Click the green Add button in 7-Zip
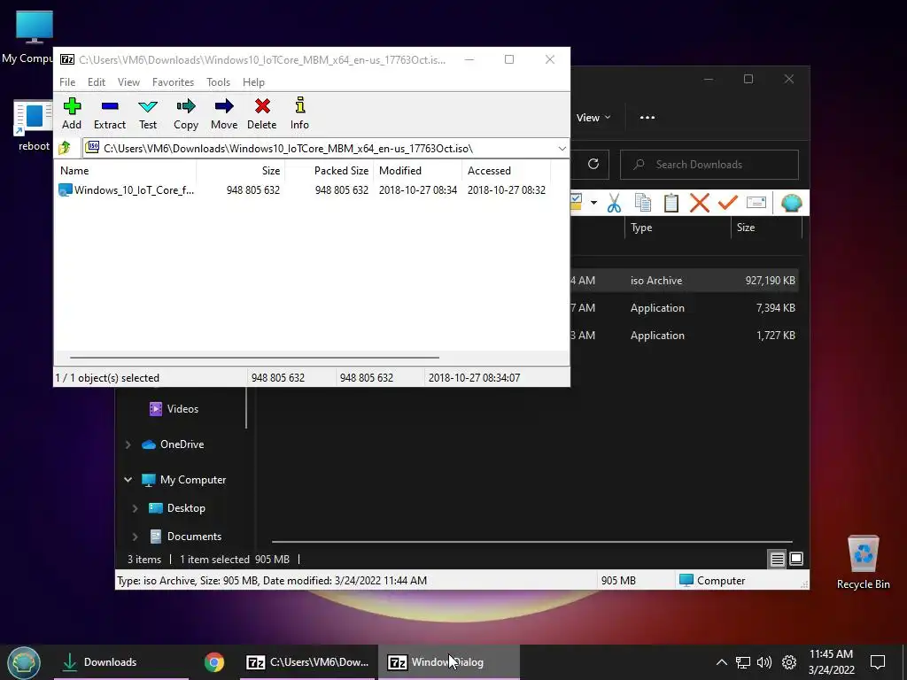907x680 pixels. pos(72,113)
